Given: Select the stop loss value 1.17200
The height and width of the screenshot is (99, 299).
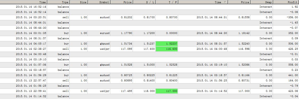Looking at the screenshot, I should pos(149,33).
